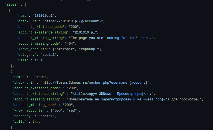Click the closing brace after the first site
This screenshot has width=213, height=130.
tap(11, 66)
